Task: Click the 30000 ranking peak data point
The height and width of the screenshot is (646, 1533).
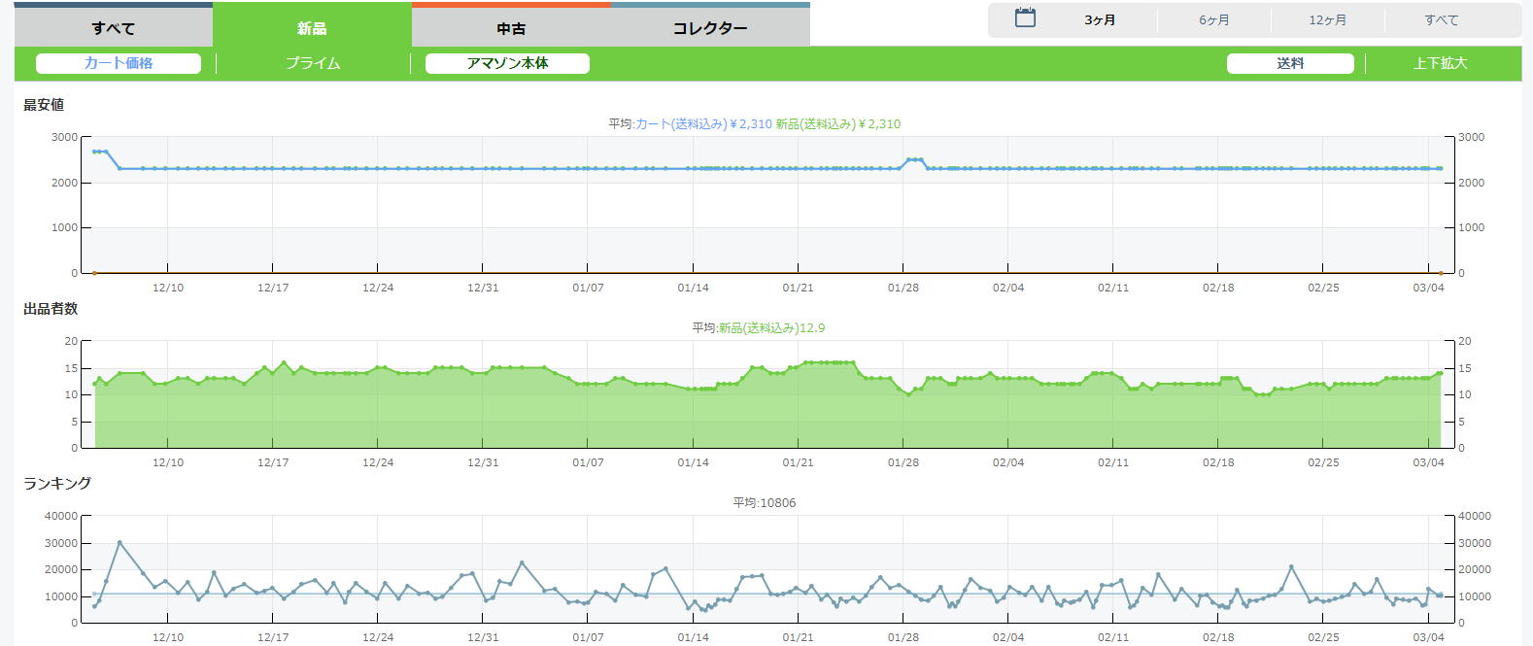Action: pyautogui.click(x=119, y=542)
